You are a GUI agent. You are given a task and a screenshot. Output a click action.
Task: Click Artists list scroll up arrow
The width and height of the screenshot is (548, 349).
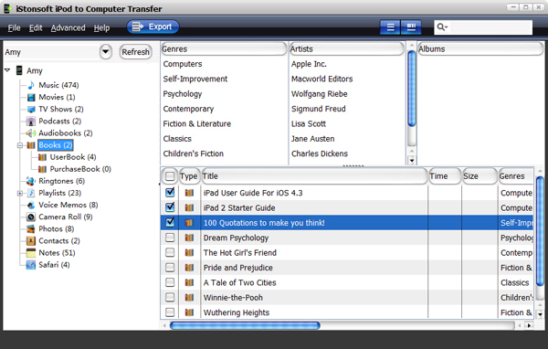(x=412, y=46)
